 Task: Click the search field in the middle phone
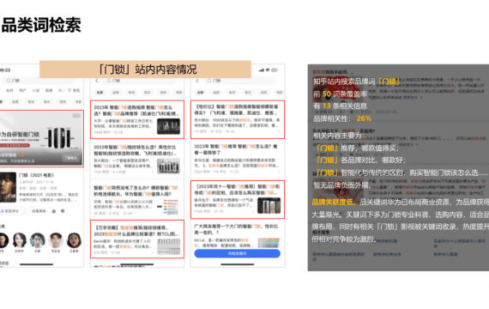click(140, 81)
